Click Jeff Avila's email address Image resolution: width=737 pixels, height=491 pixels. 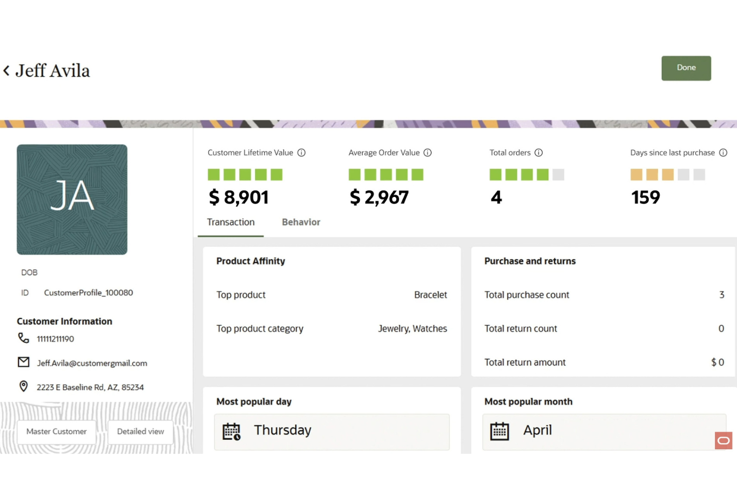click(92, 363)
